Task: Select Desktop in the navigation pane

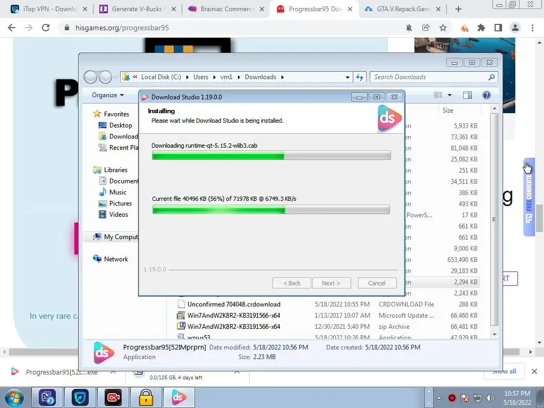Action: click(121, 125)
